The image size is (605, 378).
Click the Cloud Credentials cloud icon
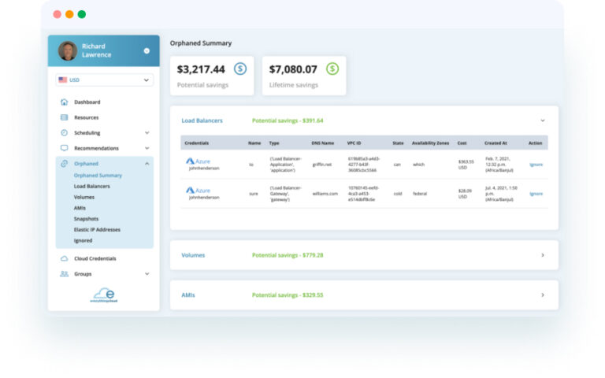(x=64, y=258)
